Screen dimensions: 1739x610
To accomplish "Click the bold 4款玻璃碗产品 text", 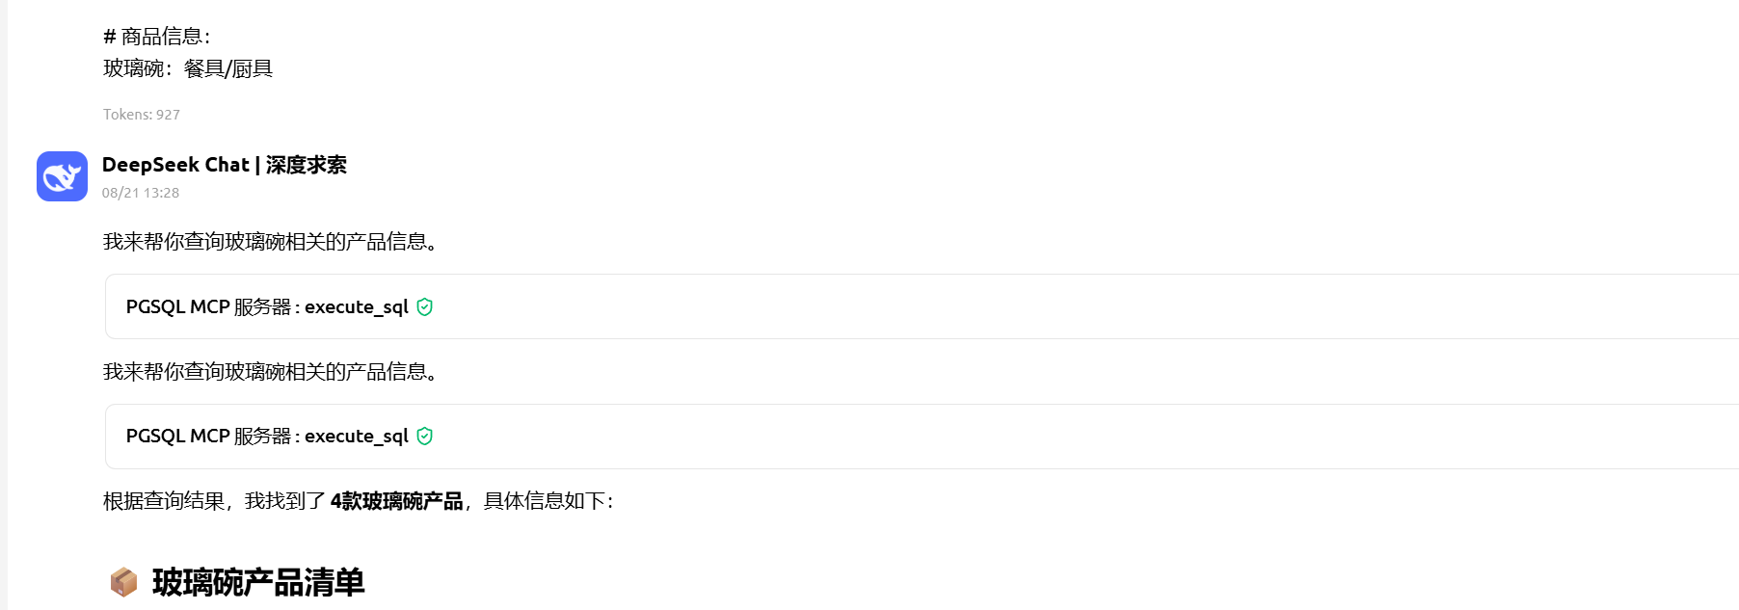I will pos(396,501).
